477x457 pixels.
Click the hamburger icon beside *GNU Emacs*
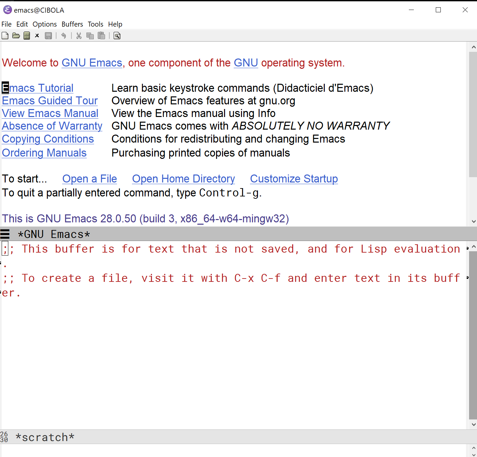pyautogui.click(x=5, y=234)
